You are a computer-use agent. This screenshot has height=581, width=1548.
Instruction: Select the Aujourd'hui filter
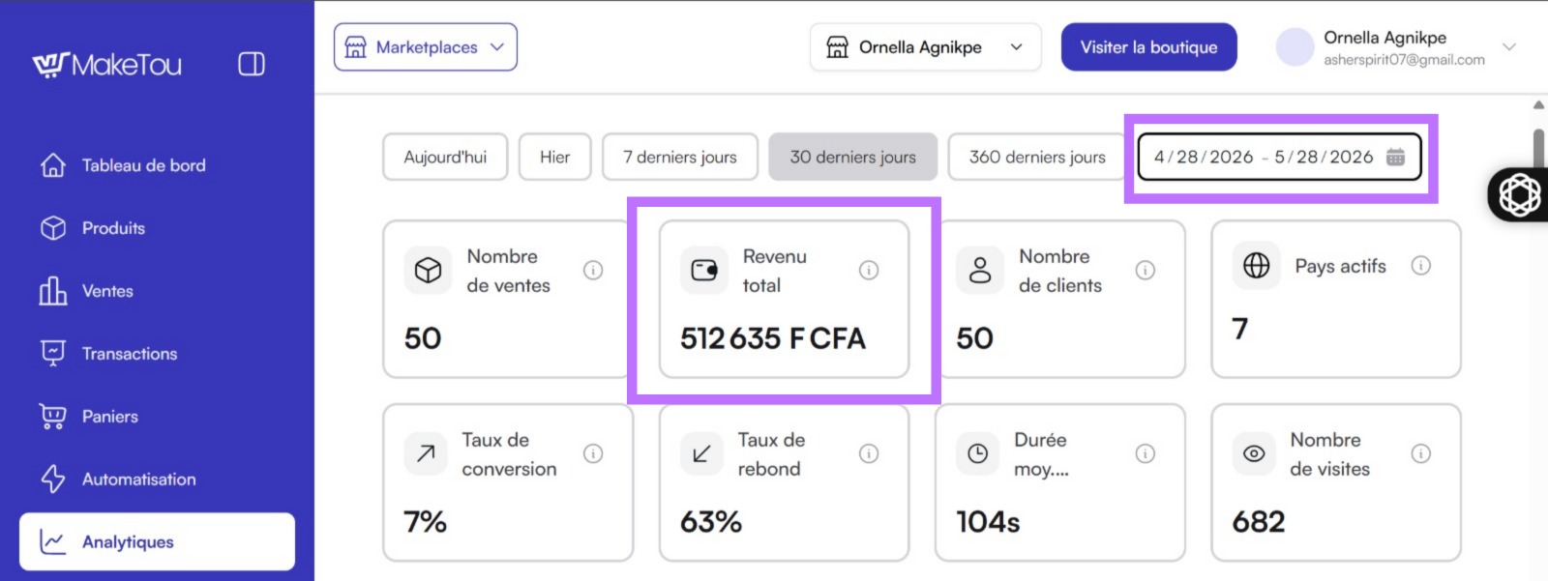[445, 157]
